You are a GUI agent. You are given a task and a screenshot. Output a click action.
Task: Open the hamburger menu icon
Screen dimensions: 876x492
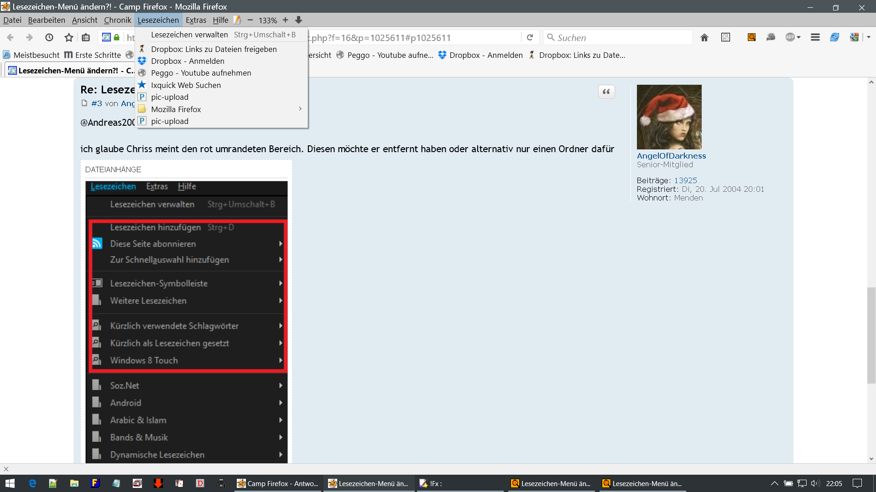pyautogui.click(x=815, y=38)
